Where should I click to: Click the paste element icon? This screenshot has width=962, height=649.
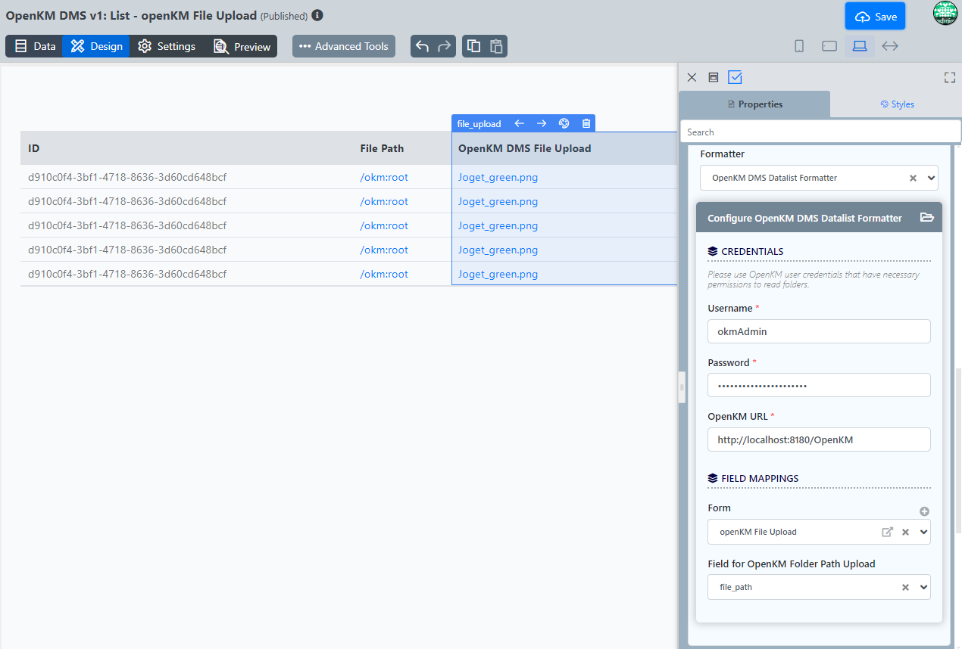pos(496,46)
